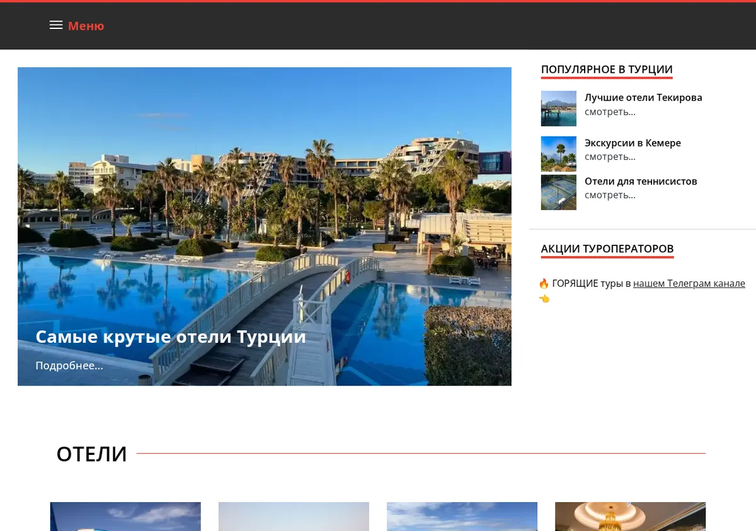
Task: Open the нашем Телеграм канале link
Action: click(x=689, y=284)
